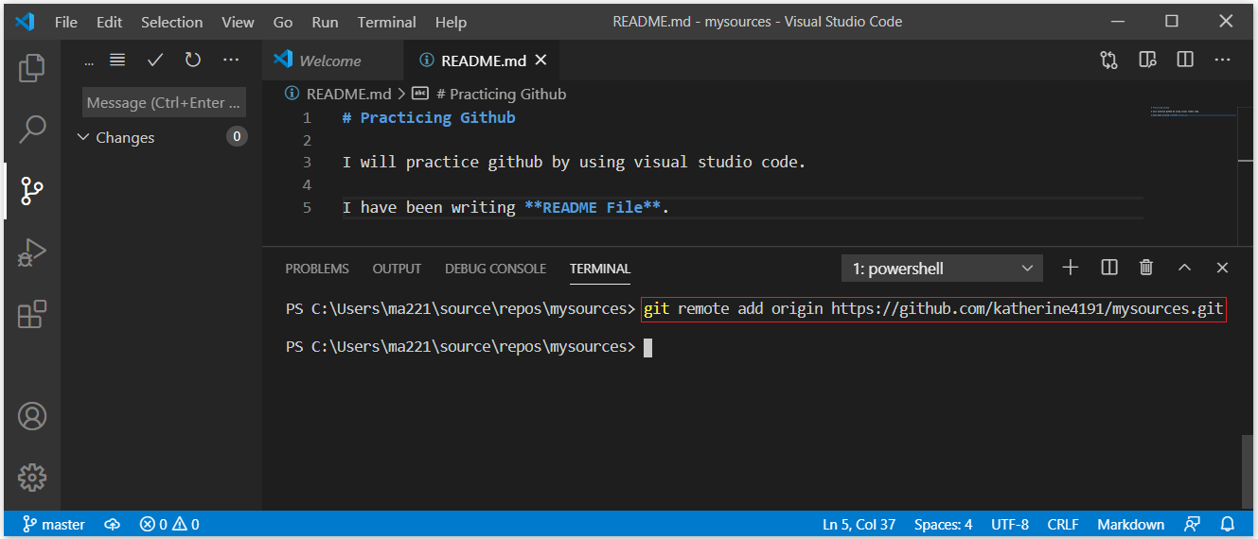This screenshot has height=539, width=1258.
Task: Open the Selection menu
Action: [172, 22]
